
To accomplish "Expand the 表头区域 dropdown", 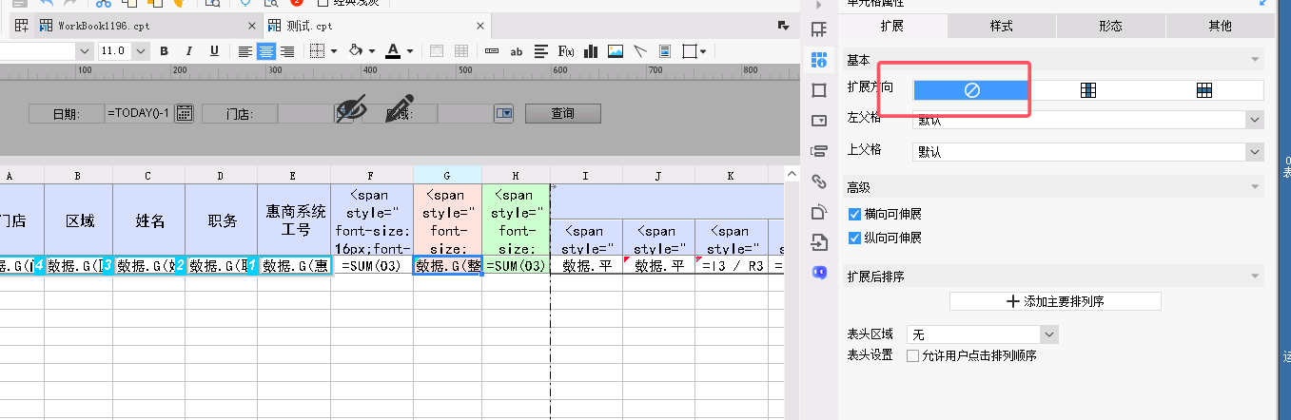I will click(1048, 334).
